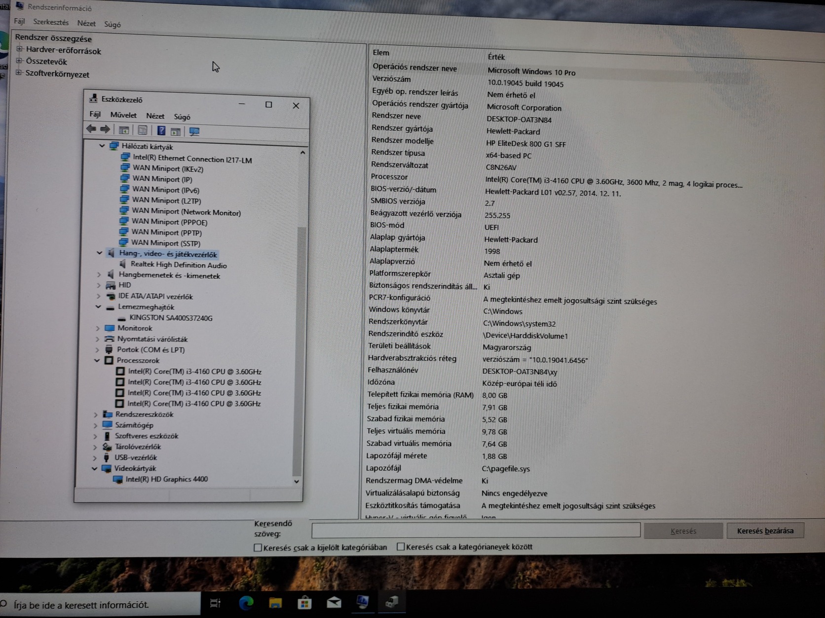
Task: Expand the USB-vezérlők category
Action: tap(95, 457)
